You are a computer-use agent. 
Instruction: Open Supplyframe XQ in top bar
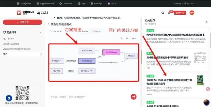(x=45, y=4)
